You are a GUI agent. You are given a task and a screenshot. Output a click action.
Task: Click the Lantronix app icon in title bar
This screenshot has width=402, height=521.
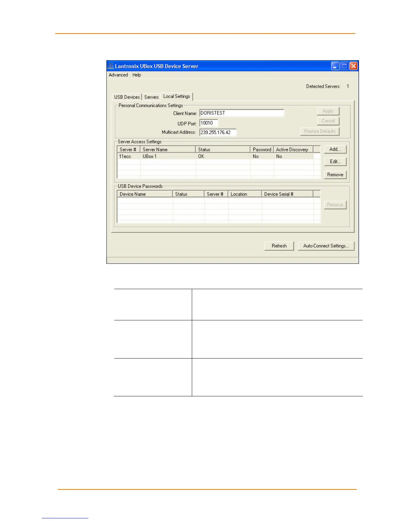(x=111, y=66)
